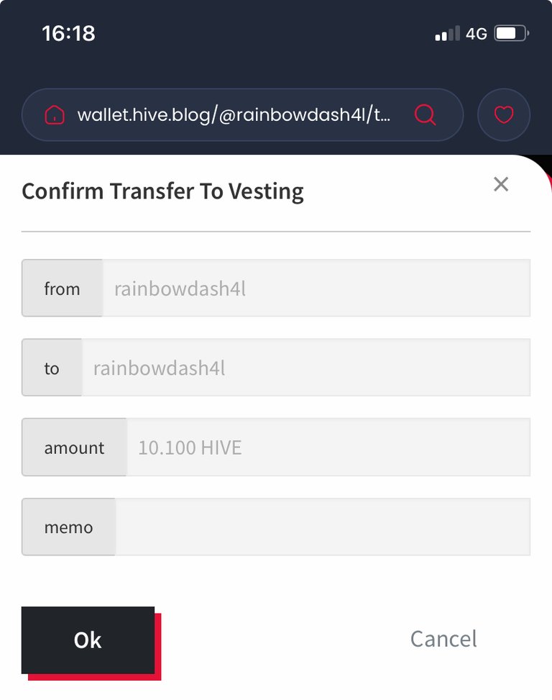Select the wallet.hive.blog URL text
The image size is (552, 700).
point(234,114)
